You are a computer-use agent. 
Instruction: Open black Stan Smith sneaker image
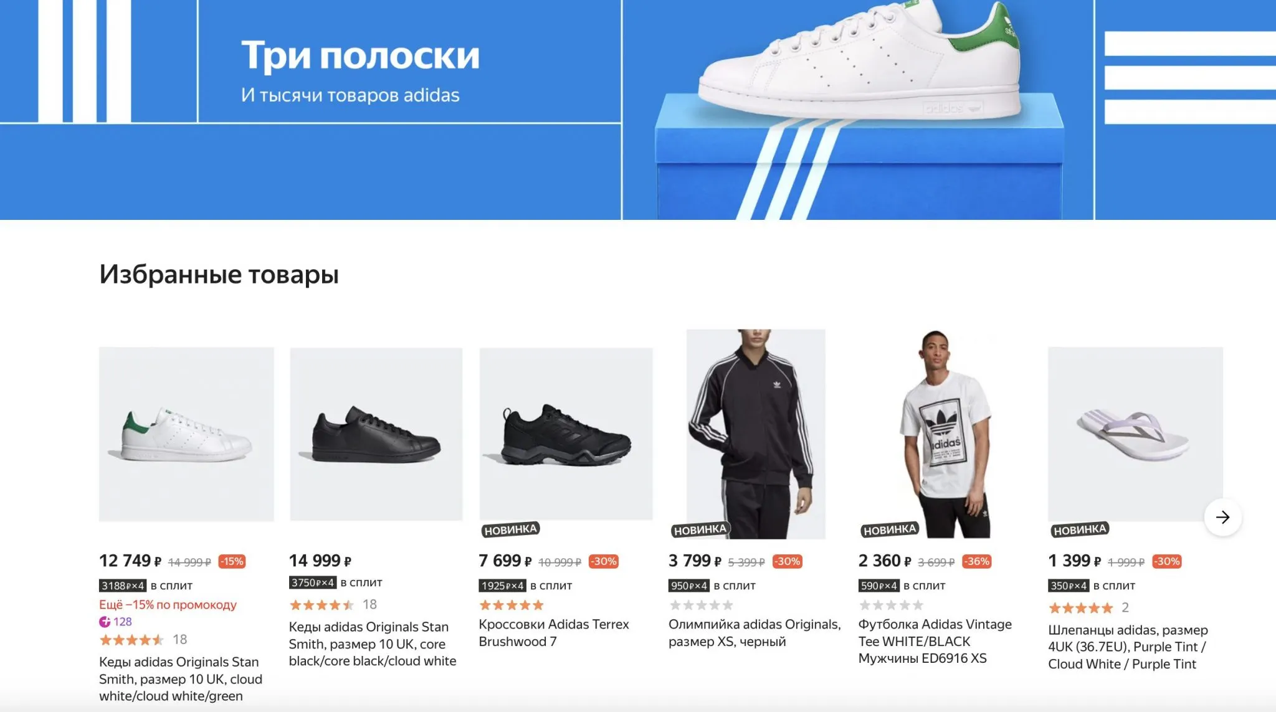376,434
